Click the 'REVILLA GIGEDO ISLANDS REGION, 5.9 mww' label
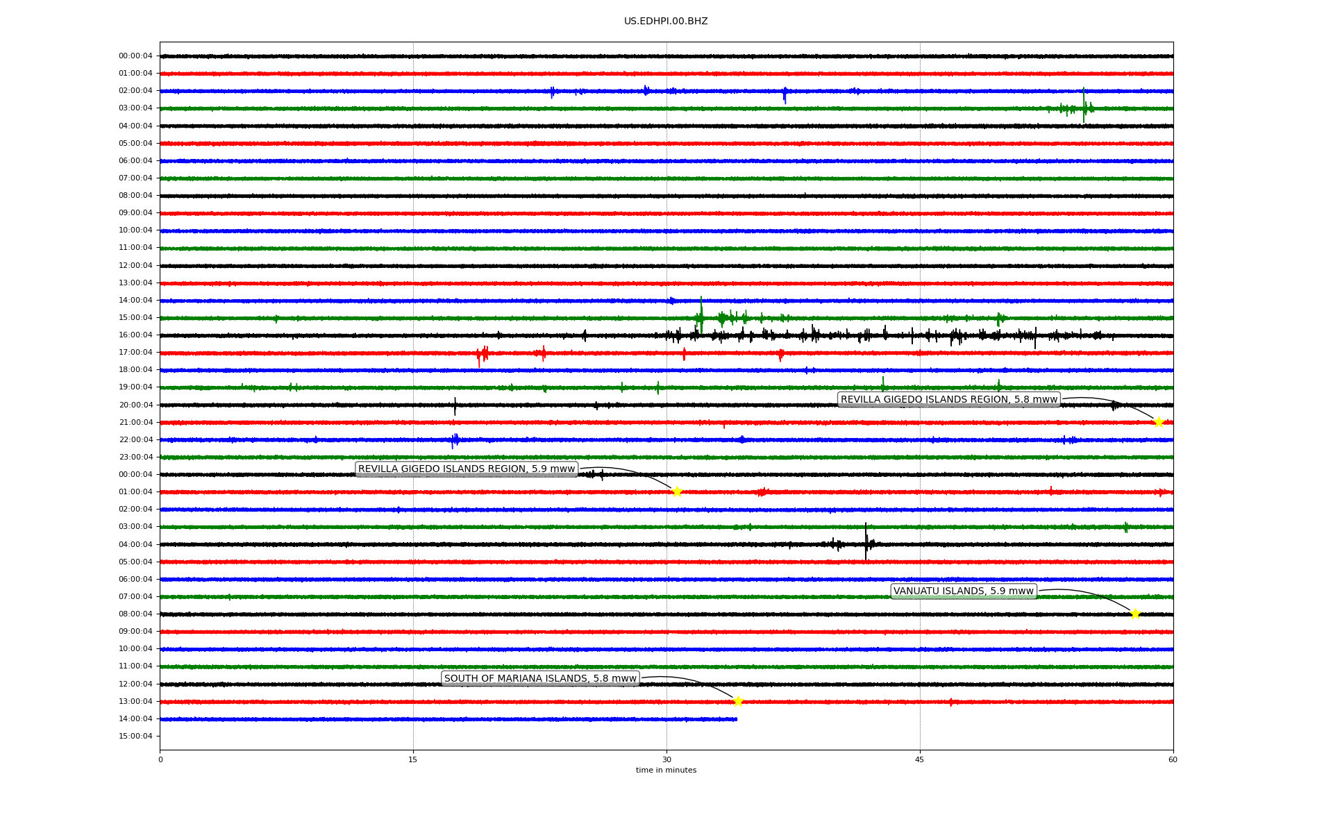 click(467, 469)
